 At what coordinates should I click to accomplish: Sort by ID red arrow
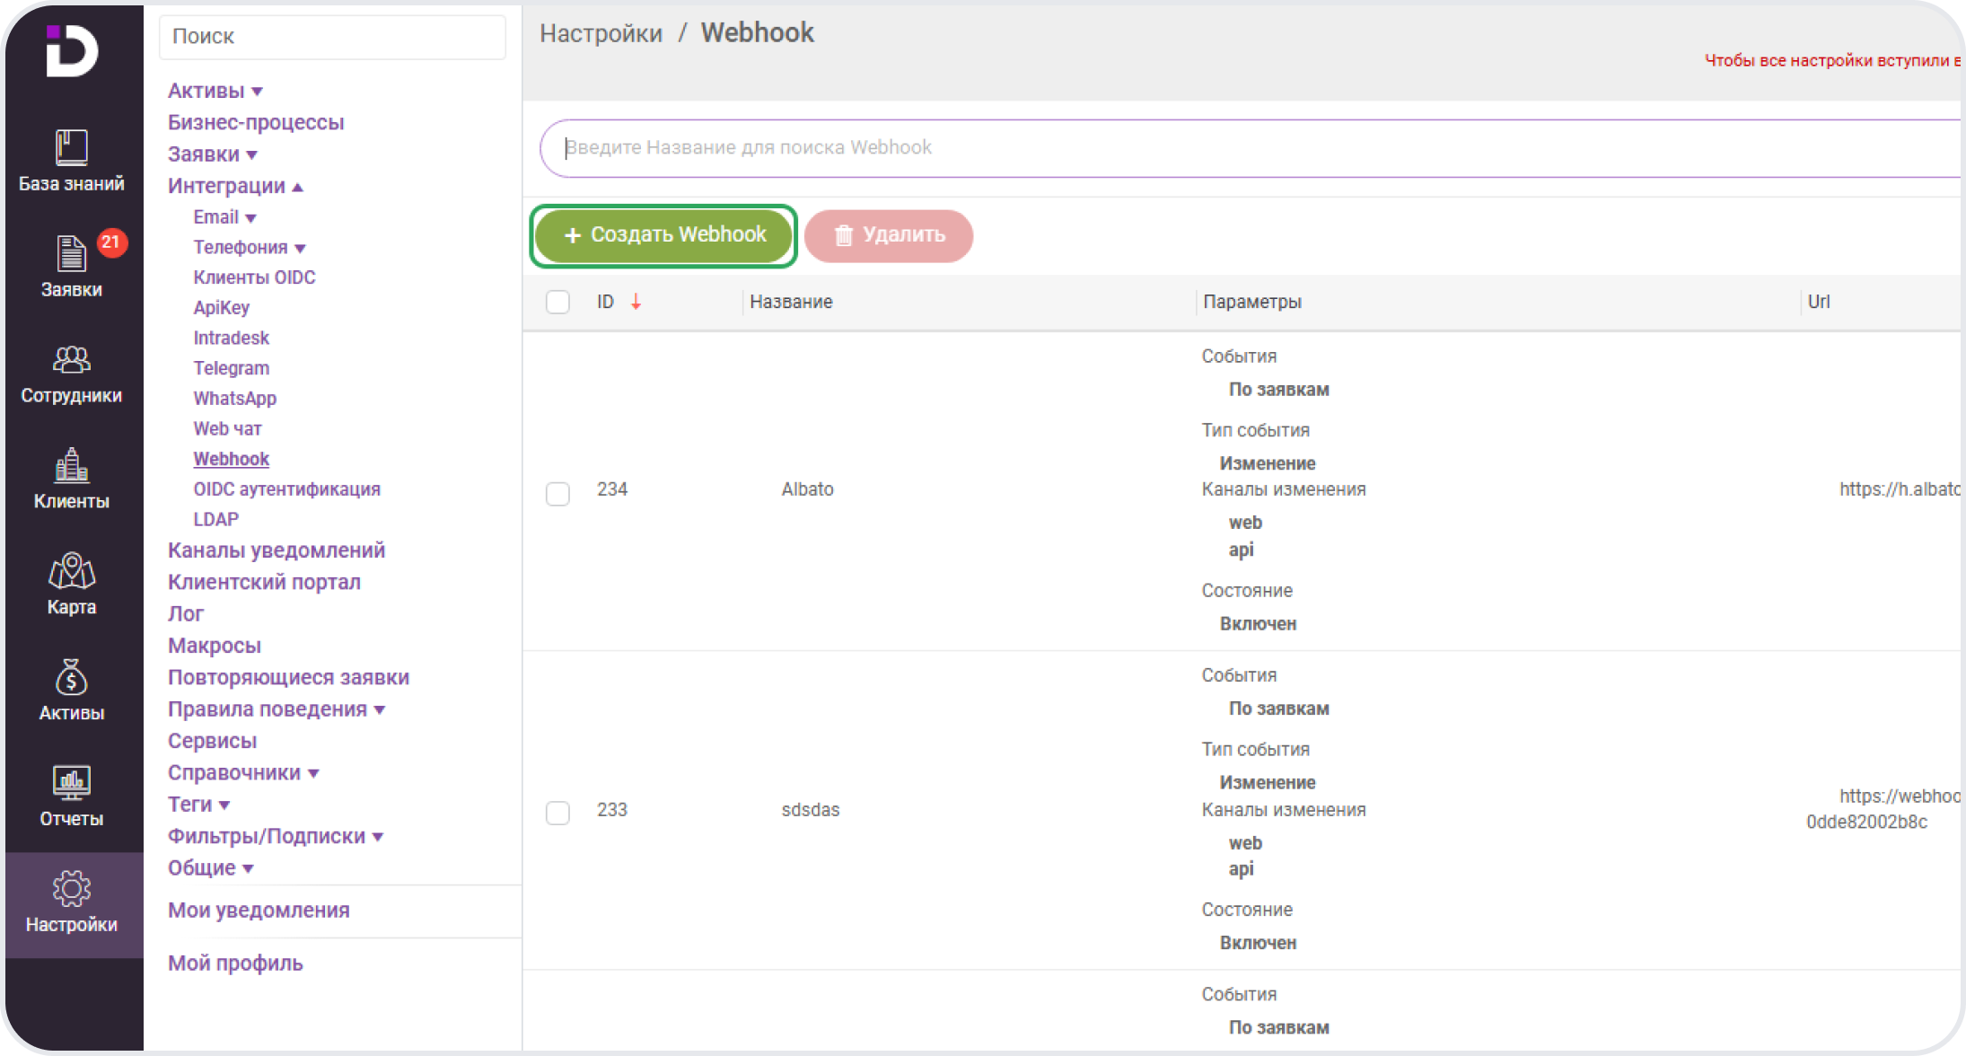pos(636,302)
